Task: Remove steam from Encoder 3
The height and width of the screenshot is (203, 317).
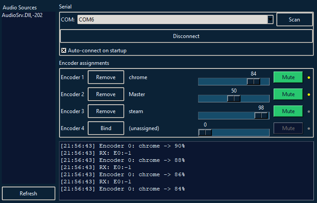Action: point(106,111)
